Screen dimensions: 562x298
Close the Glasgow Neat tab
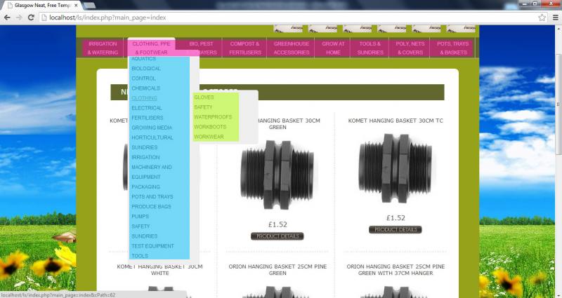76,6
